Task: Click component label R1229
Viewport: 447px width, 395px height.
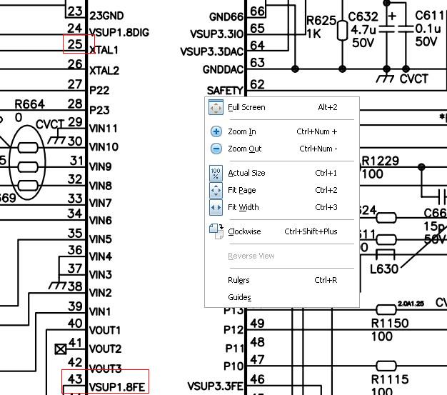Action: (x=380, y=161)
